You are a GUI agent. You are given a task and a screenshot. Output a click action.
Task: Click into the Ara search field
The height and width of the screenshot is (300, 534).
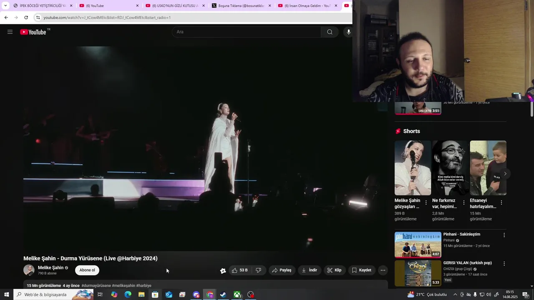coord(247,32)
